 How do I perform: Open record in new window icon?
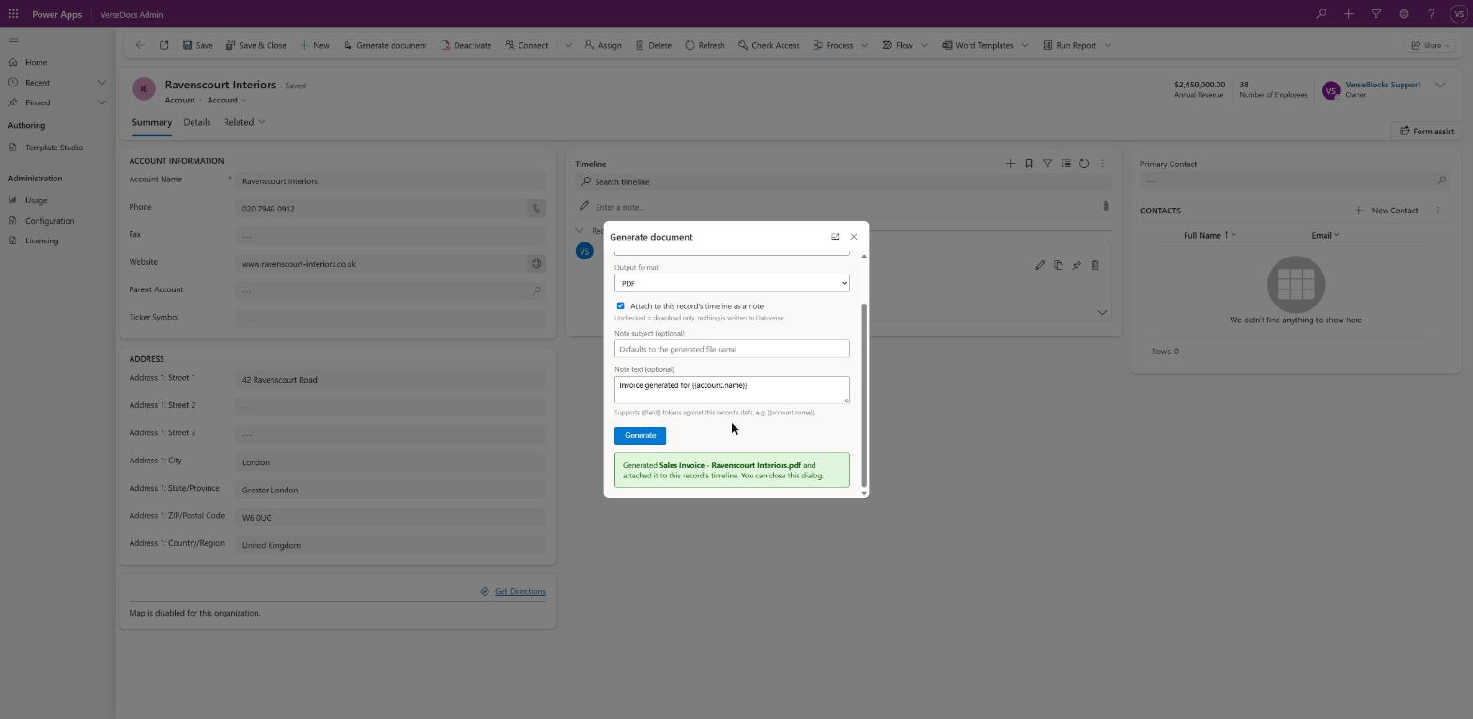pos(163,45)
